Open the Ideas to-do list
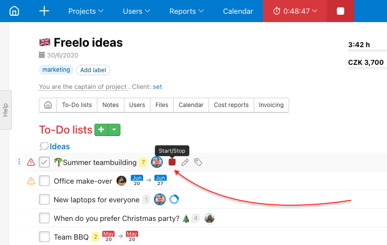Image resolution: width=387 pixels, height=245 pixels. tap(60, 146)
